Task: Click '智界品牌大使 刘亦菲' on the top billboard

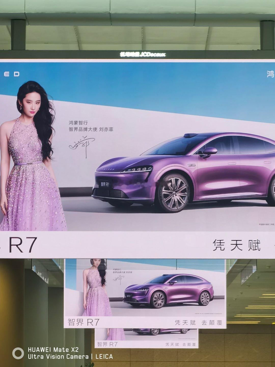Action: tap(91, 129)
